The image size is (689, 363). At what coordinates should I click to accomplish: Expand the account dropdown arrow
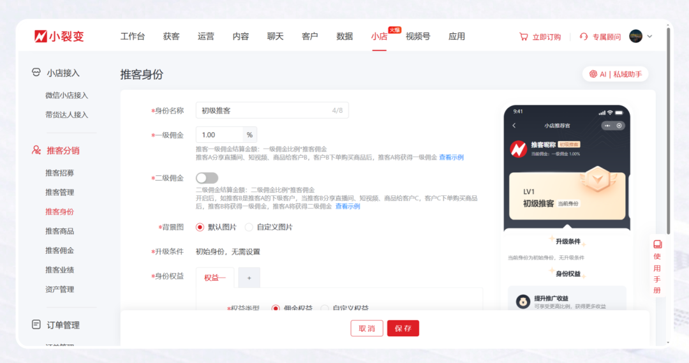coord(650,36)
